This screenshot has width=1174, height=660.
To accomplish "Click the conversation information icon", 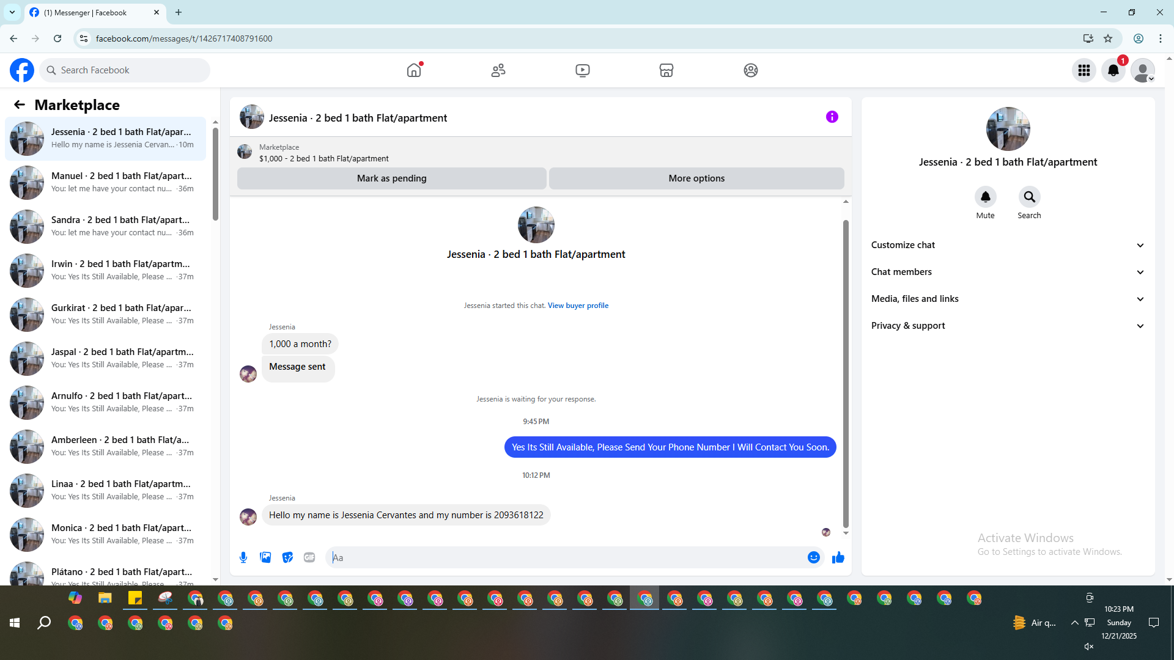I will (832, 117).
